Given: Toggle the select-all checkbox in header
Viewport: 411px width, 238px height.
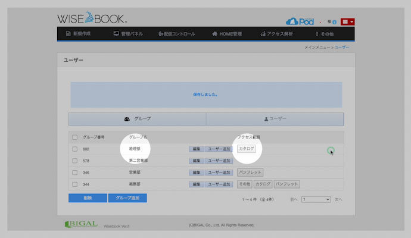Looking at the screenshot, I should (x=74, y=137).
